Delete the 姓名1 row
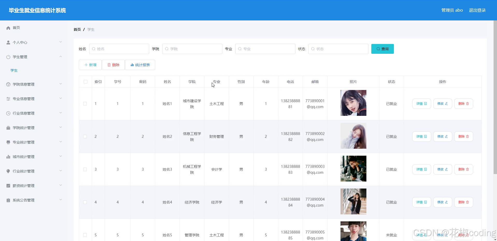 click(464, 104)
